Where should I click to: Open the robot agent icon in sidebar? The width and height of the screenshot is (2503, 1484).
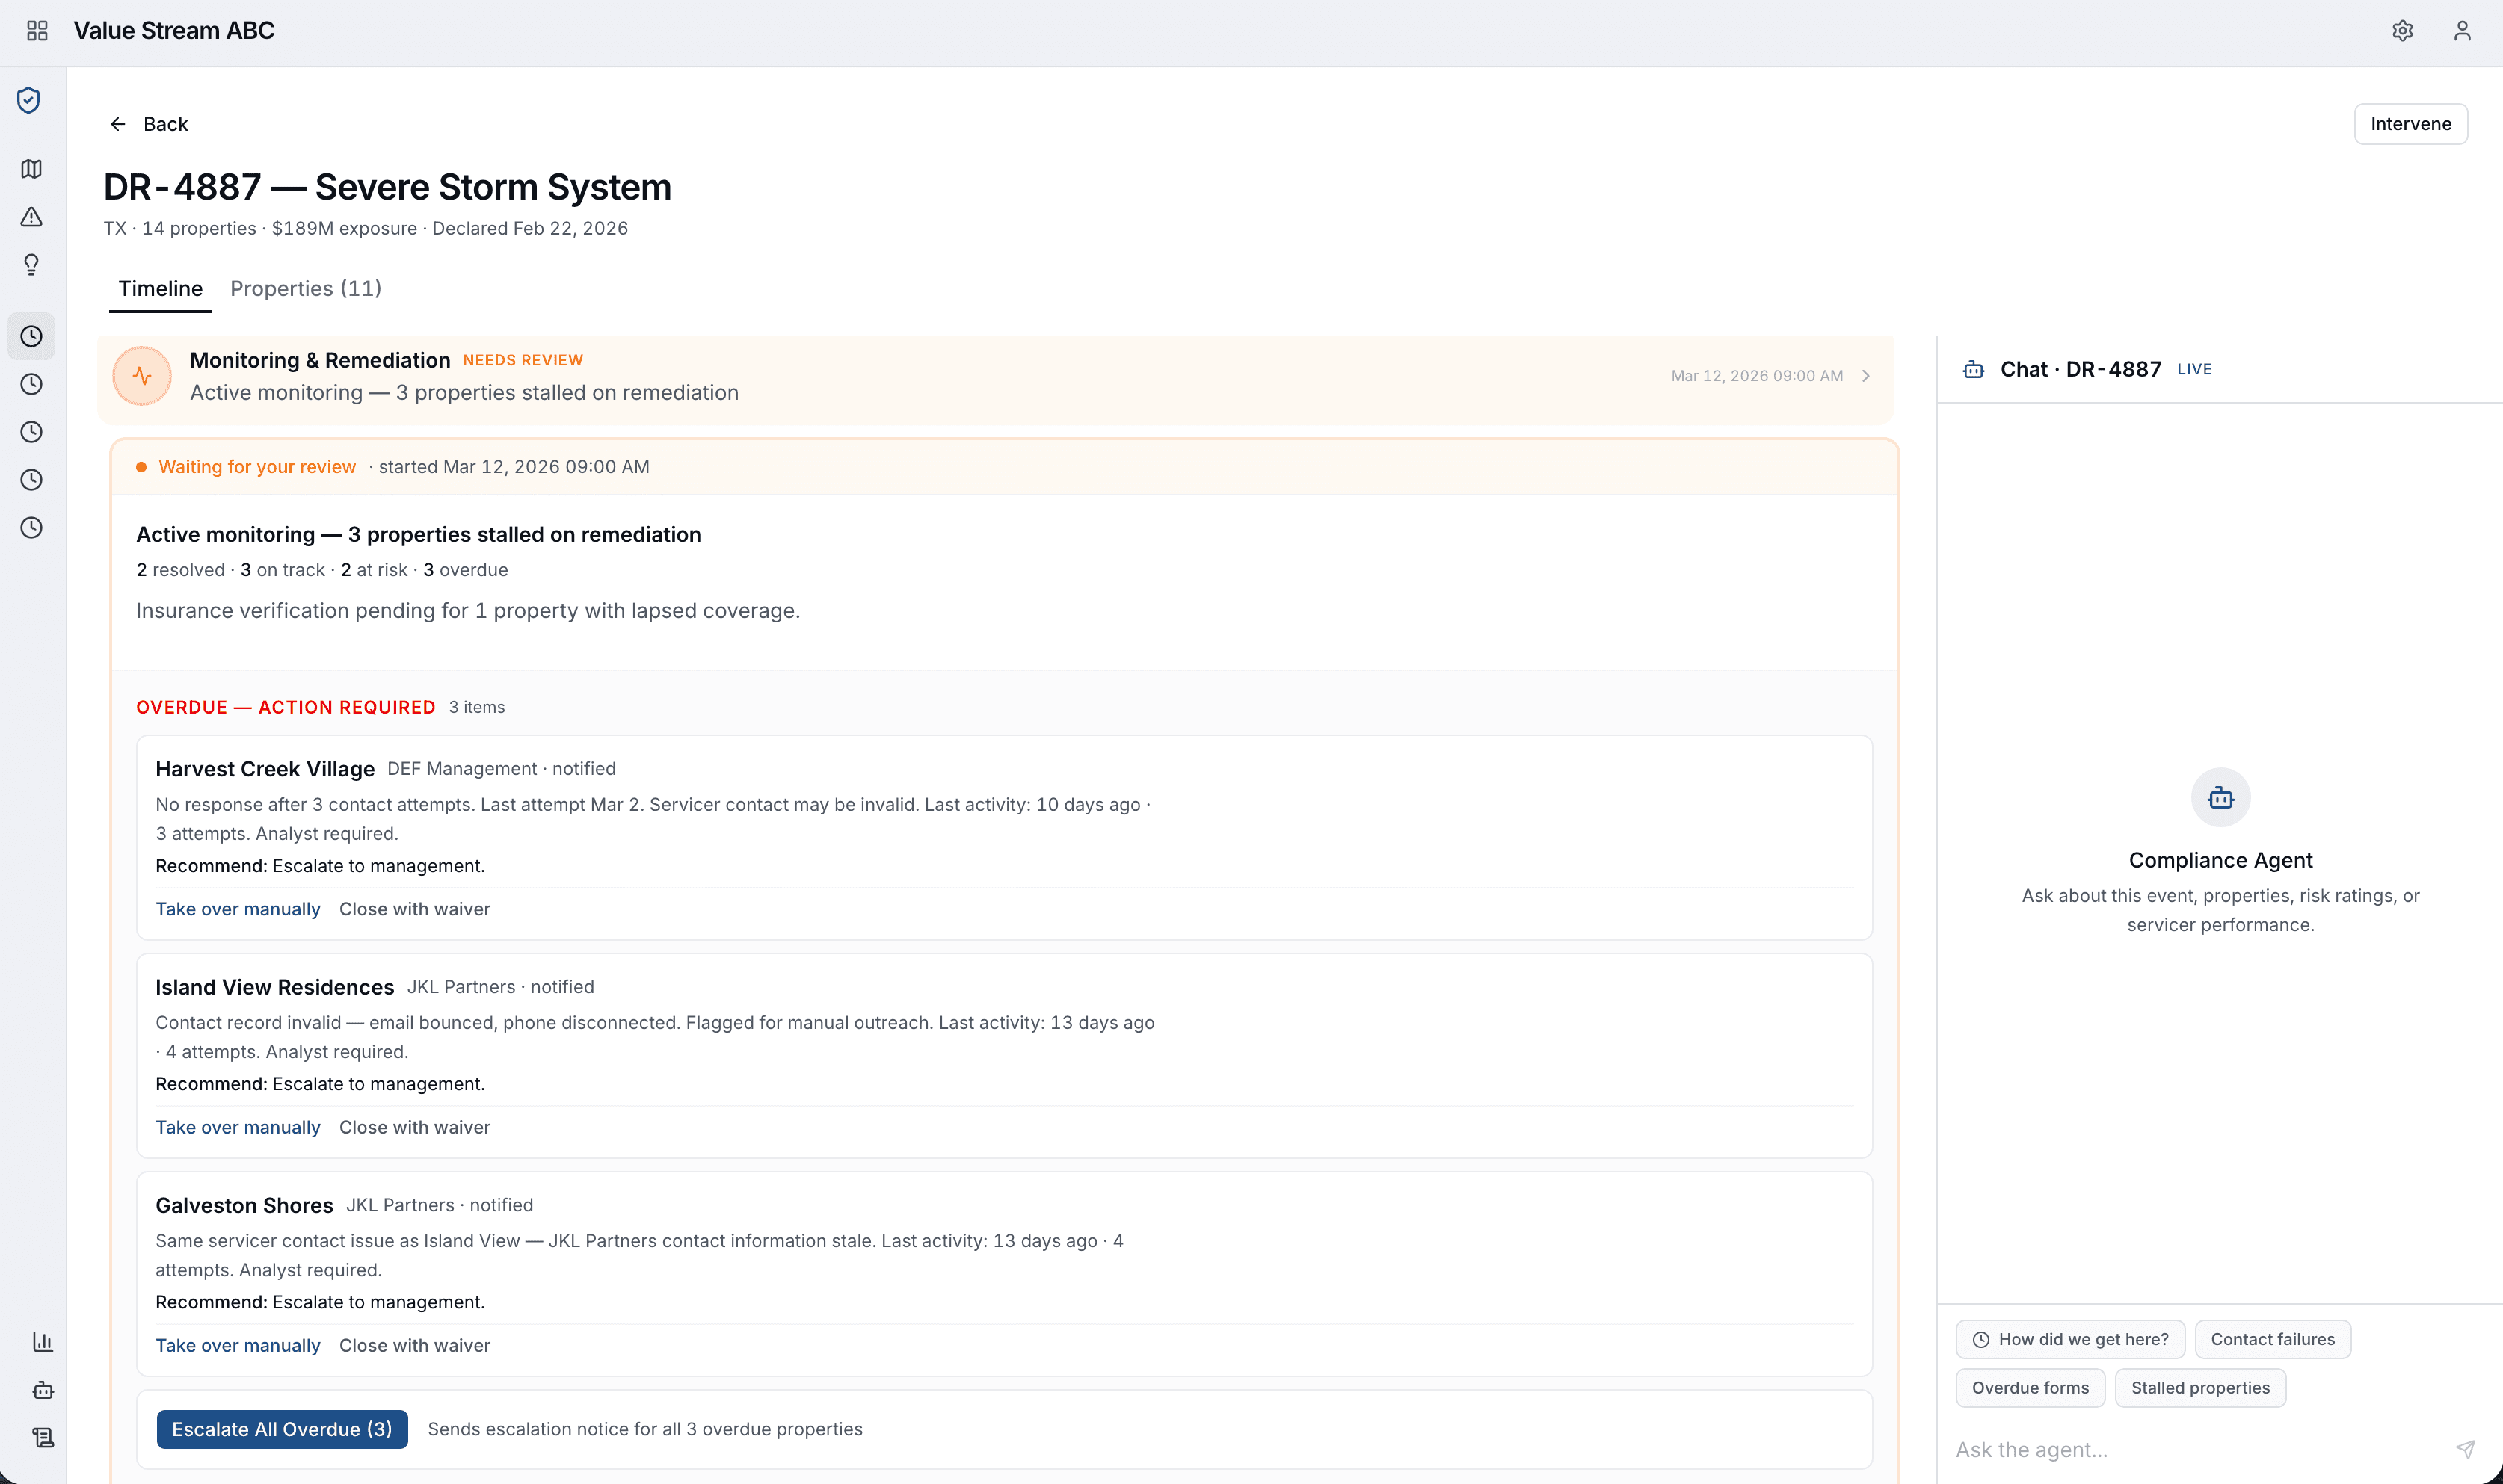[x=42, y=1390]
